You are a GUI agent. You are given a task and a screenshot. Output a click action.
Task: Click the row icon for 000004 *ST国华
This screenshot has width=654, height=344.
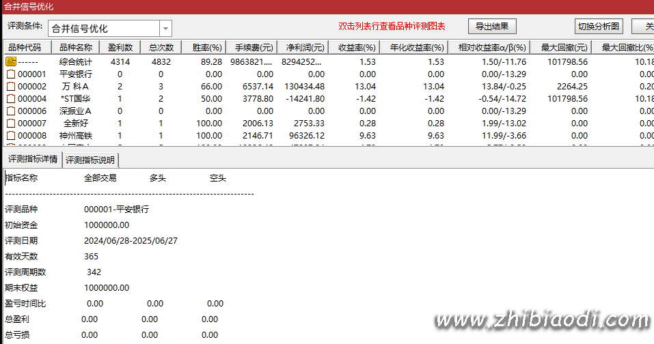(11, 99)
